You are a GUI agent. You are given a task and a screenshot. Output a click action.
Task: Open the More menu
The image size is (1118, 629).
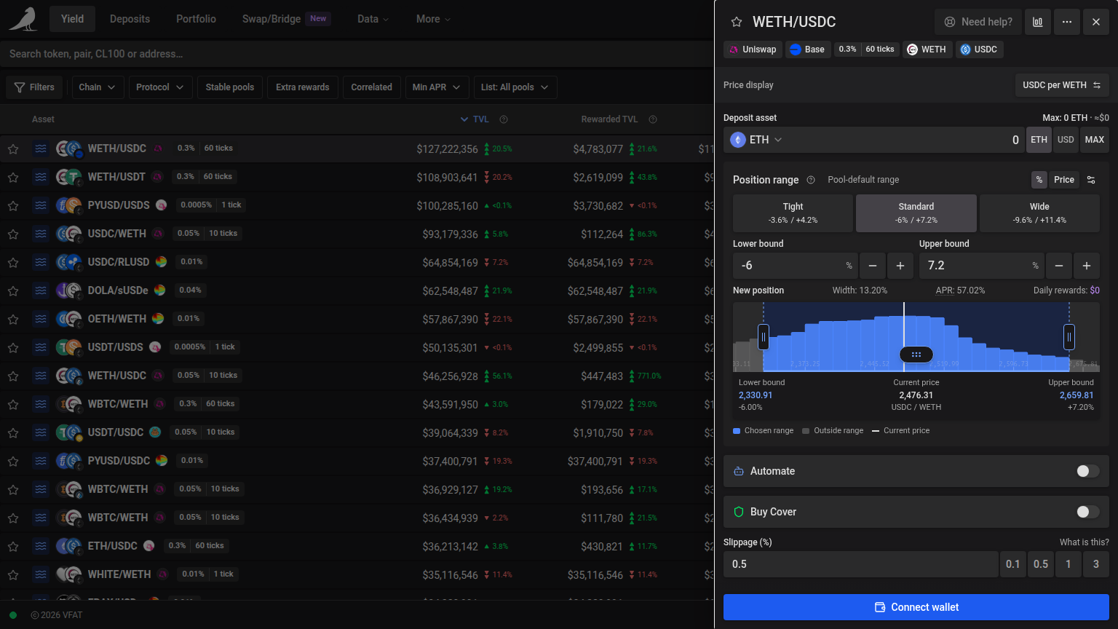coord(433,19)
